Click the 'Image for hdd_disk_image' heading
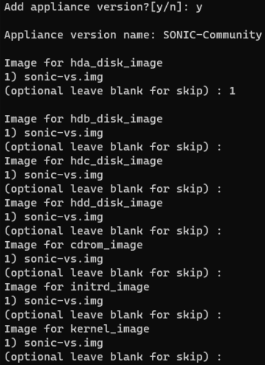Image resolution: width=265 pixels, height=365 pixels. pyautogui.click(x=84, y=203)
